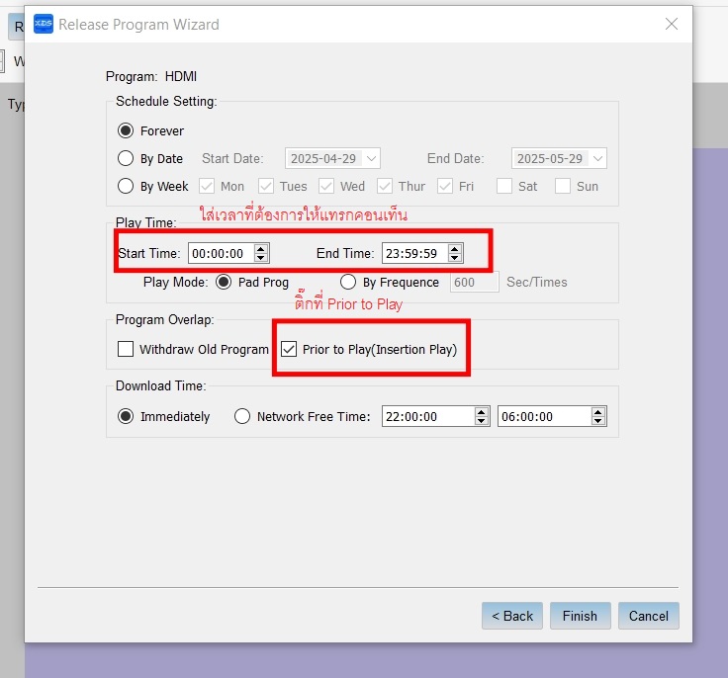
Task: Uncheck Prior to Play(Insertion Play)
Action: click(x=289, y=349)
